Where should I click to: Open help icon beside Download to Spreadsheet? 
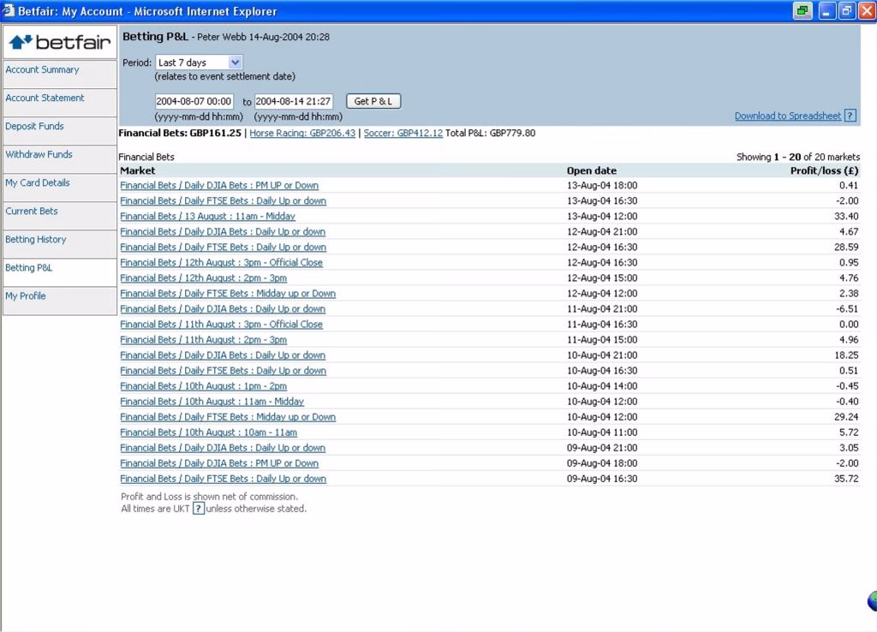(x=850, y=116)
